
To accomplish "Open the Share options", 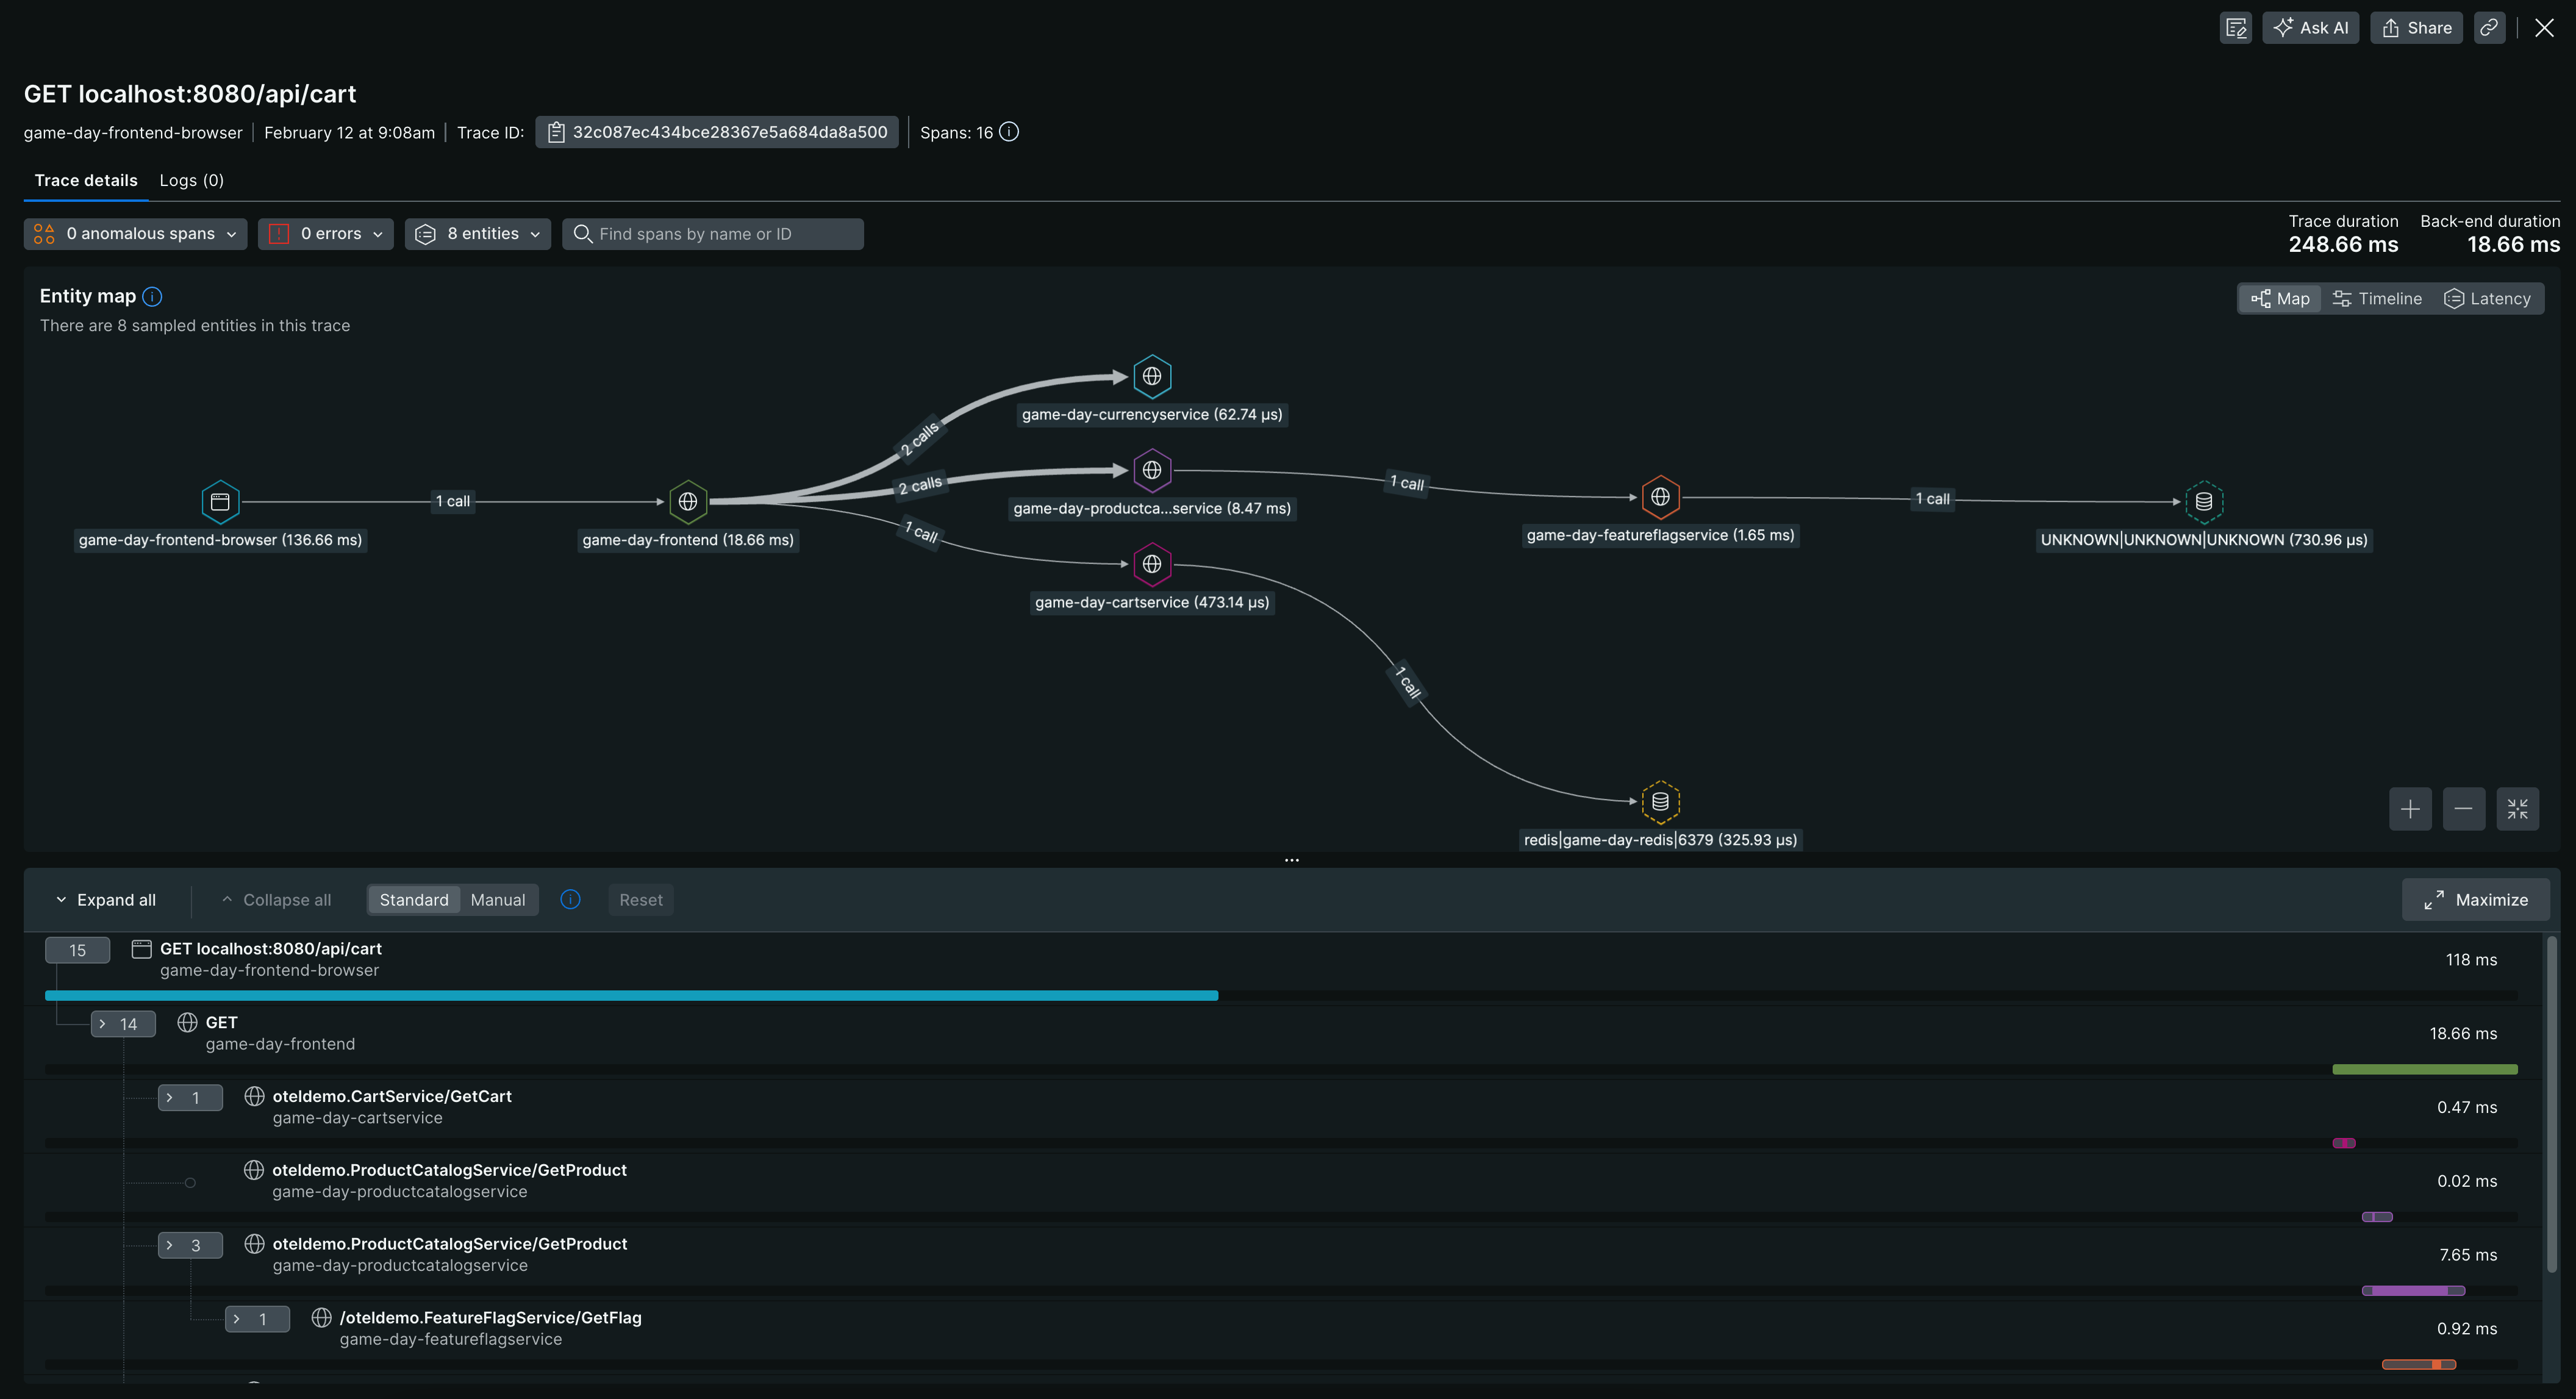I will pyautogui.click(x=2416, y=27).
